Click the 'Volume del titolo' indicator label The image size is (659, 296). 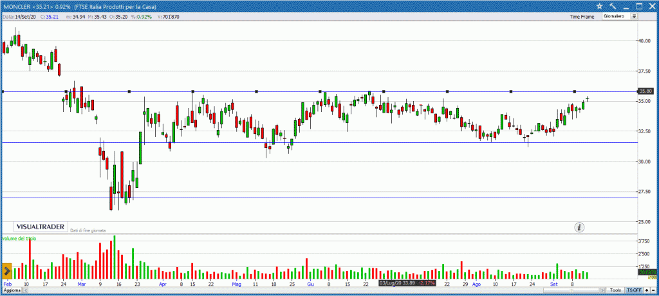[19, 238]
